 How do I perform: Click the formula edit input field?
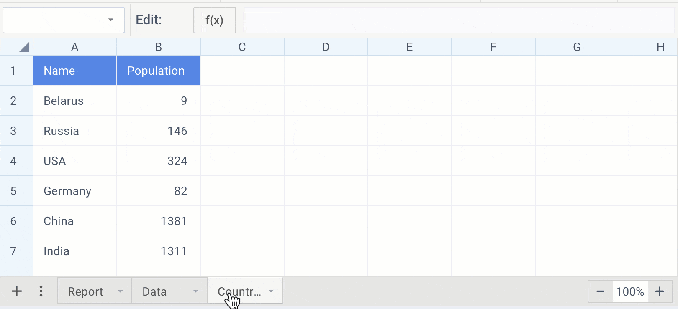tap(458, 20)
